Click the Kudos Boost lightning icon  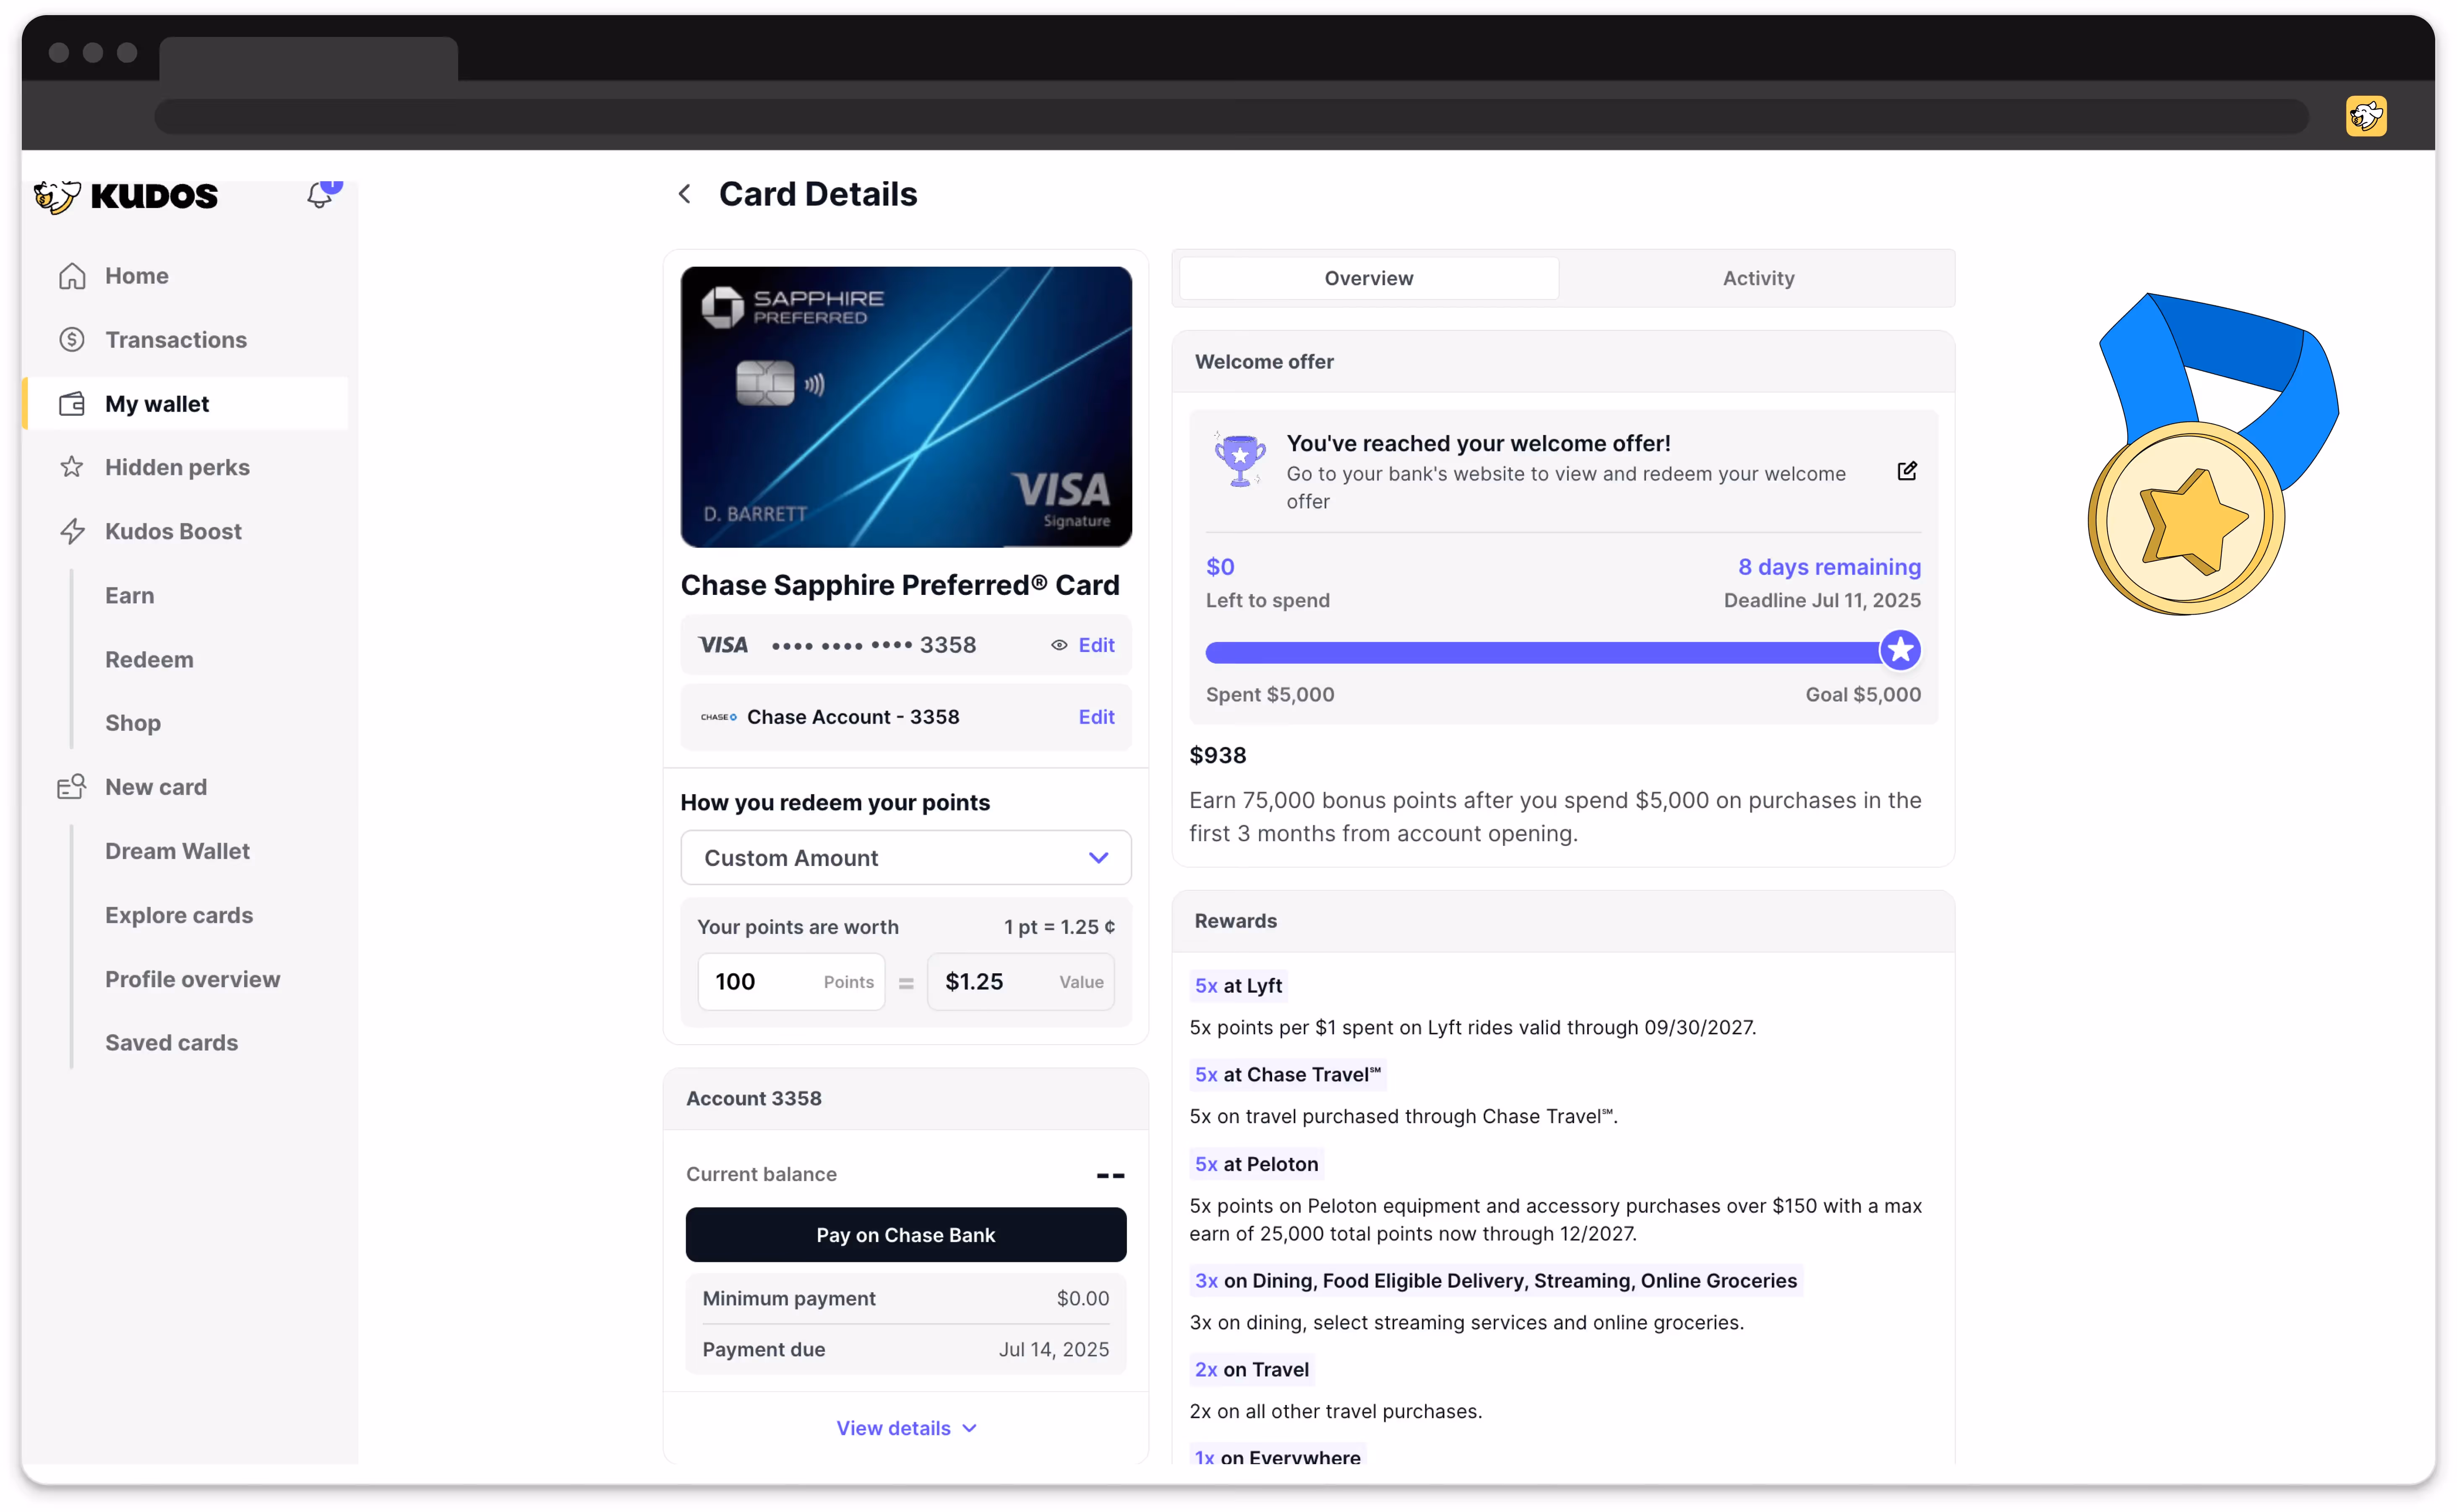point(72,531)
